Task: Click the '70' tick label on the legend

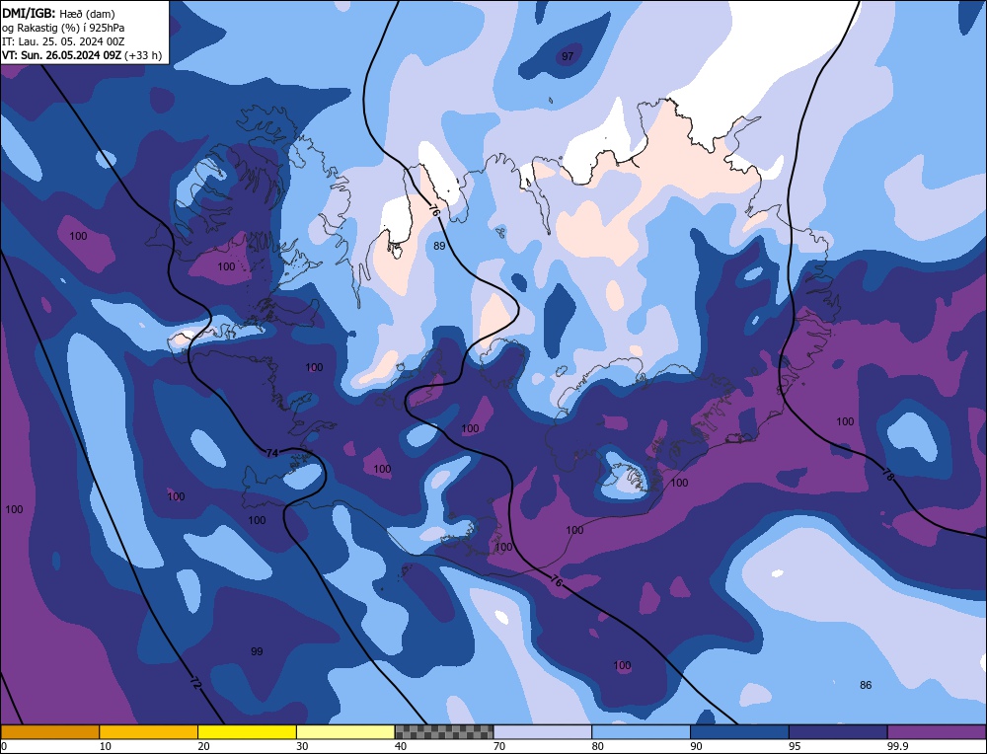Action: coord(499,746)
